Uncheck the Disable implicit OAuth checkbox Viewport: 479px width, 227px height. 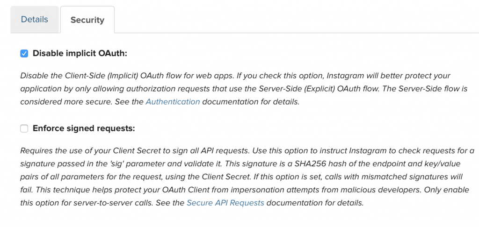24,54
